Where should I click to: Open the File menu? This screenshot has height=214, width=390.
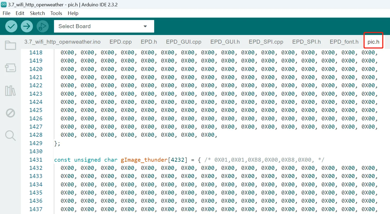point(7,13)
